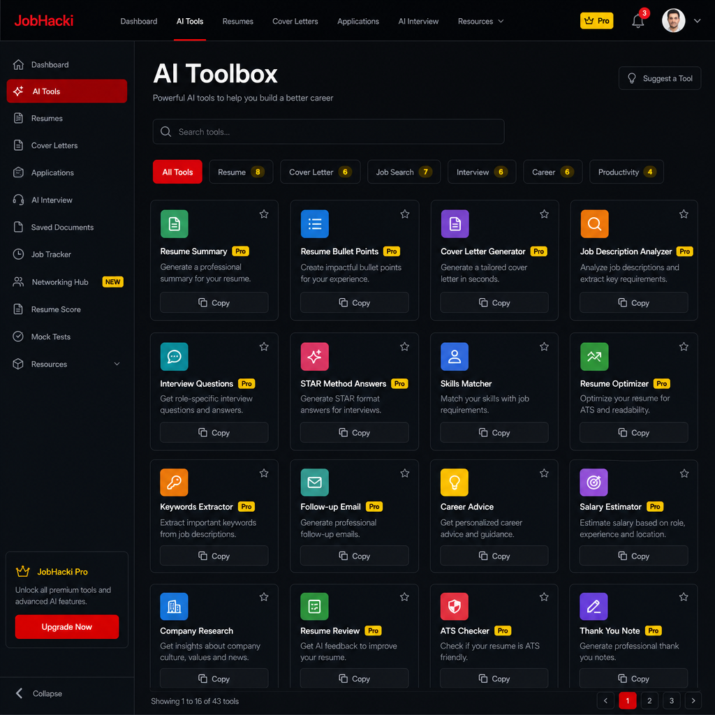Open Networking Hub in the sidebar
Viewport: 715px width, 715px height.
click(x=66, y=282)
